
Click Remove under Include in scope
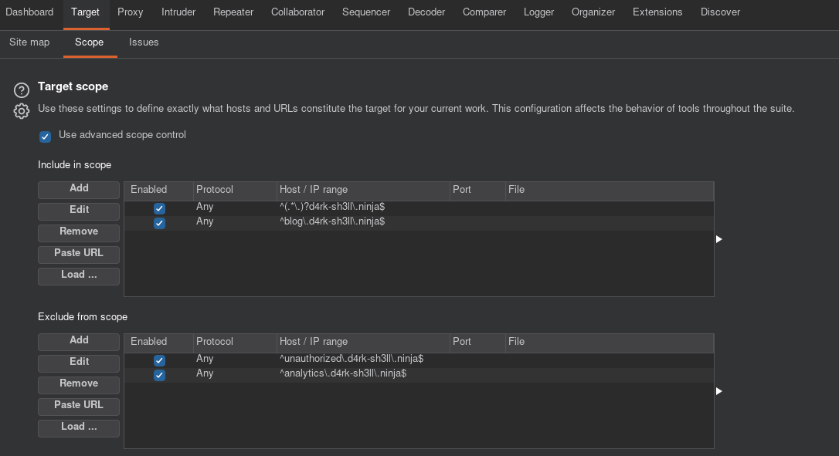coord(79,232)
